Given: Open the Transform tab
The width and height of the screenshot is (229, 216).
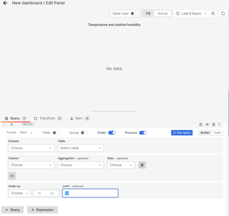Looking at the screenshot, I should 48,118.
